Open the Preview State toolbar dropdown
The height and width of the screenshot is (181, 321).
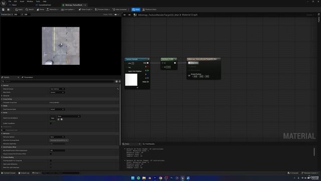pyautogui.click(x=102, y=10)
